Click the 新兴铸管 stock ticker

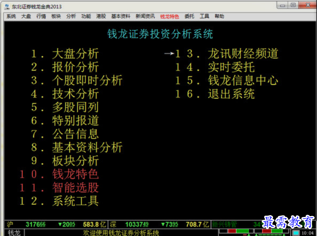(x=224, y=224)
